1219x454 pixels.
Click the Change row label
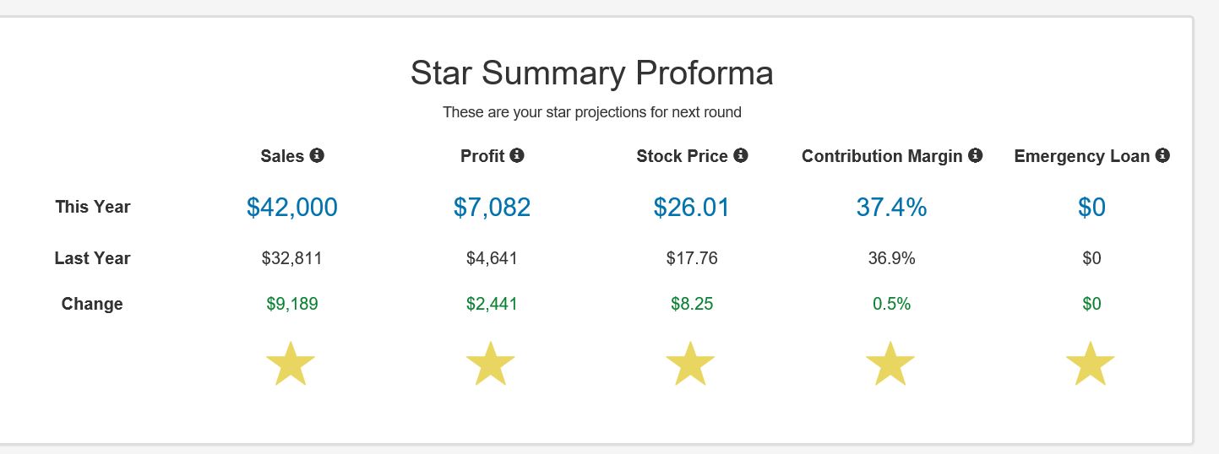pyautogui.click(x=92, y=304)
